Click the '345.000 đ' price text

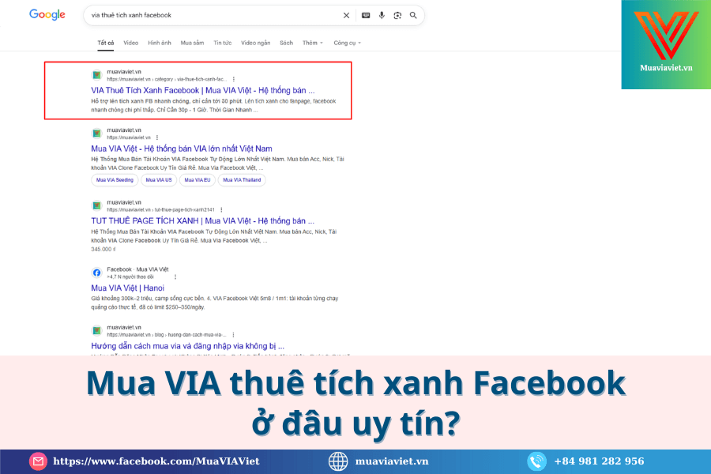click(103, 250)
